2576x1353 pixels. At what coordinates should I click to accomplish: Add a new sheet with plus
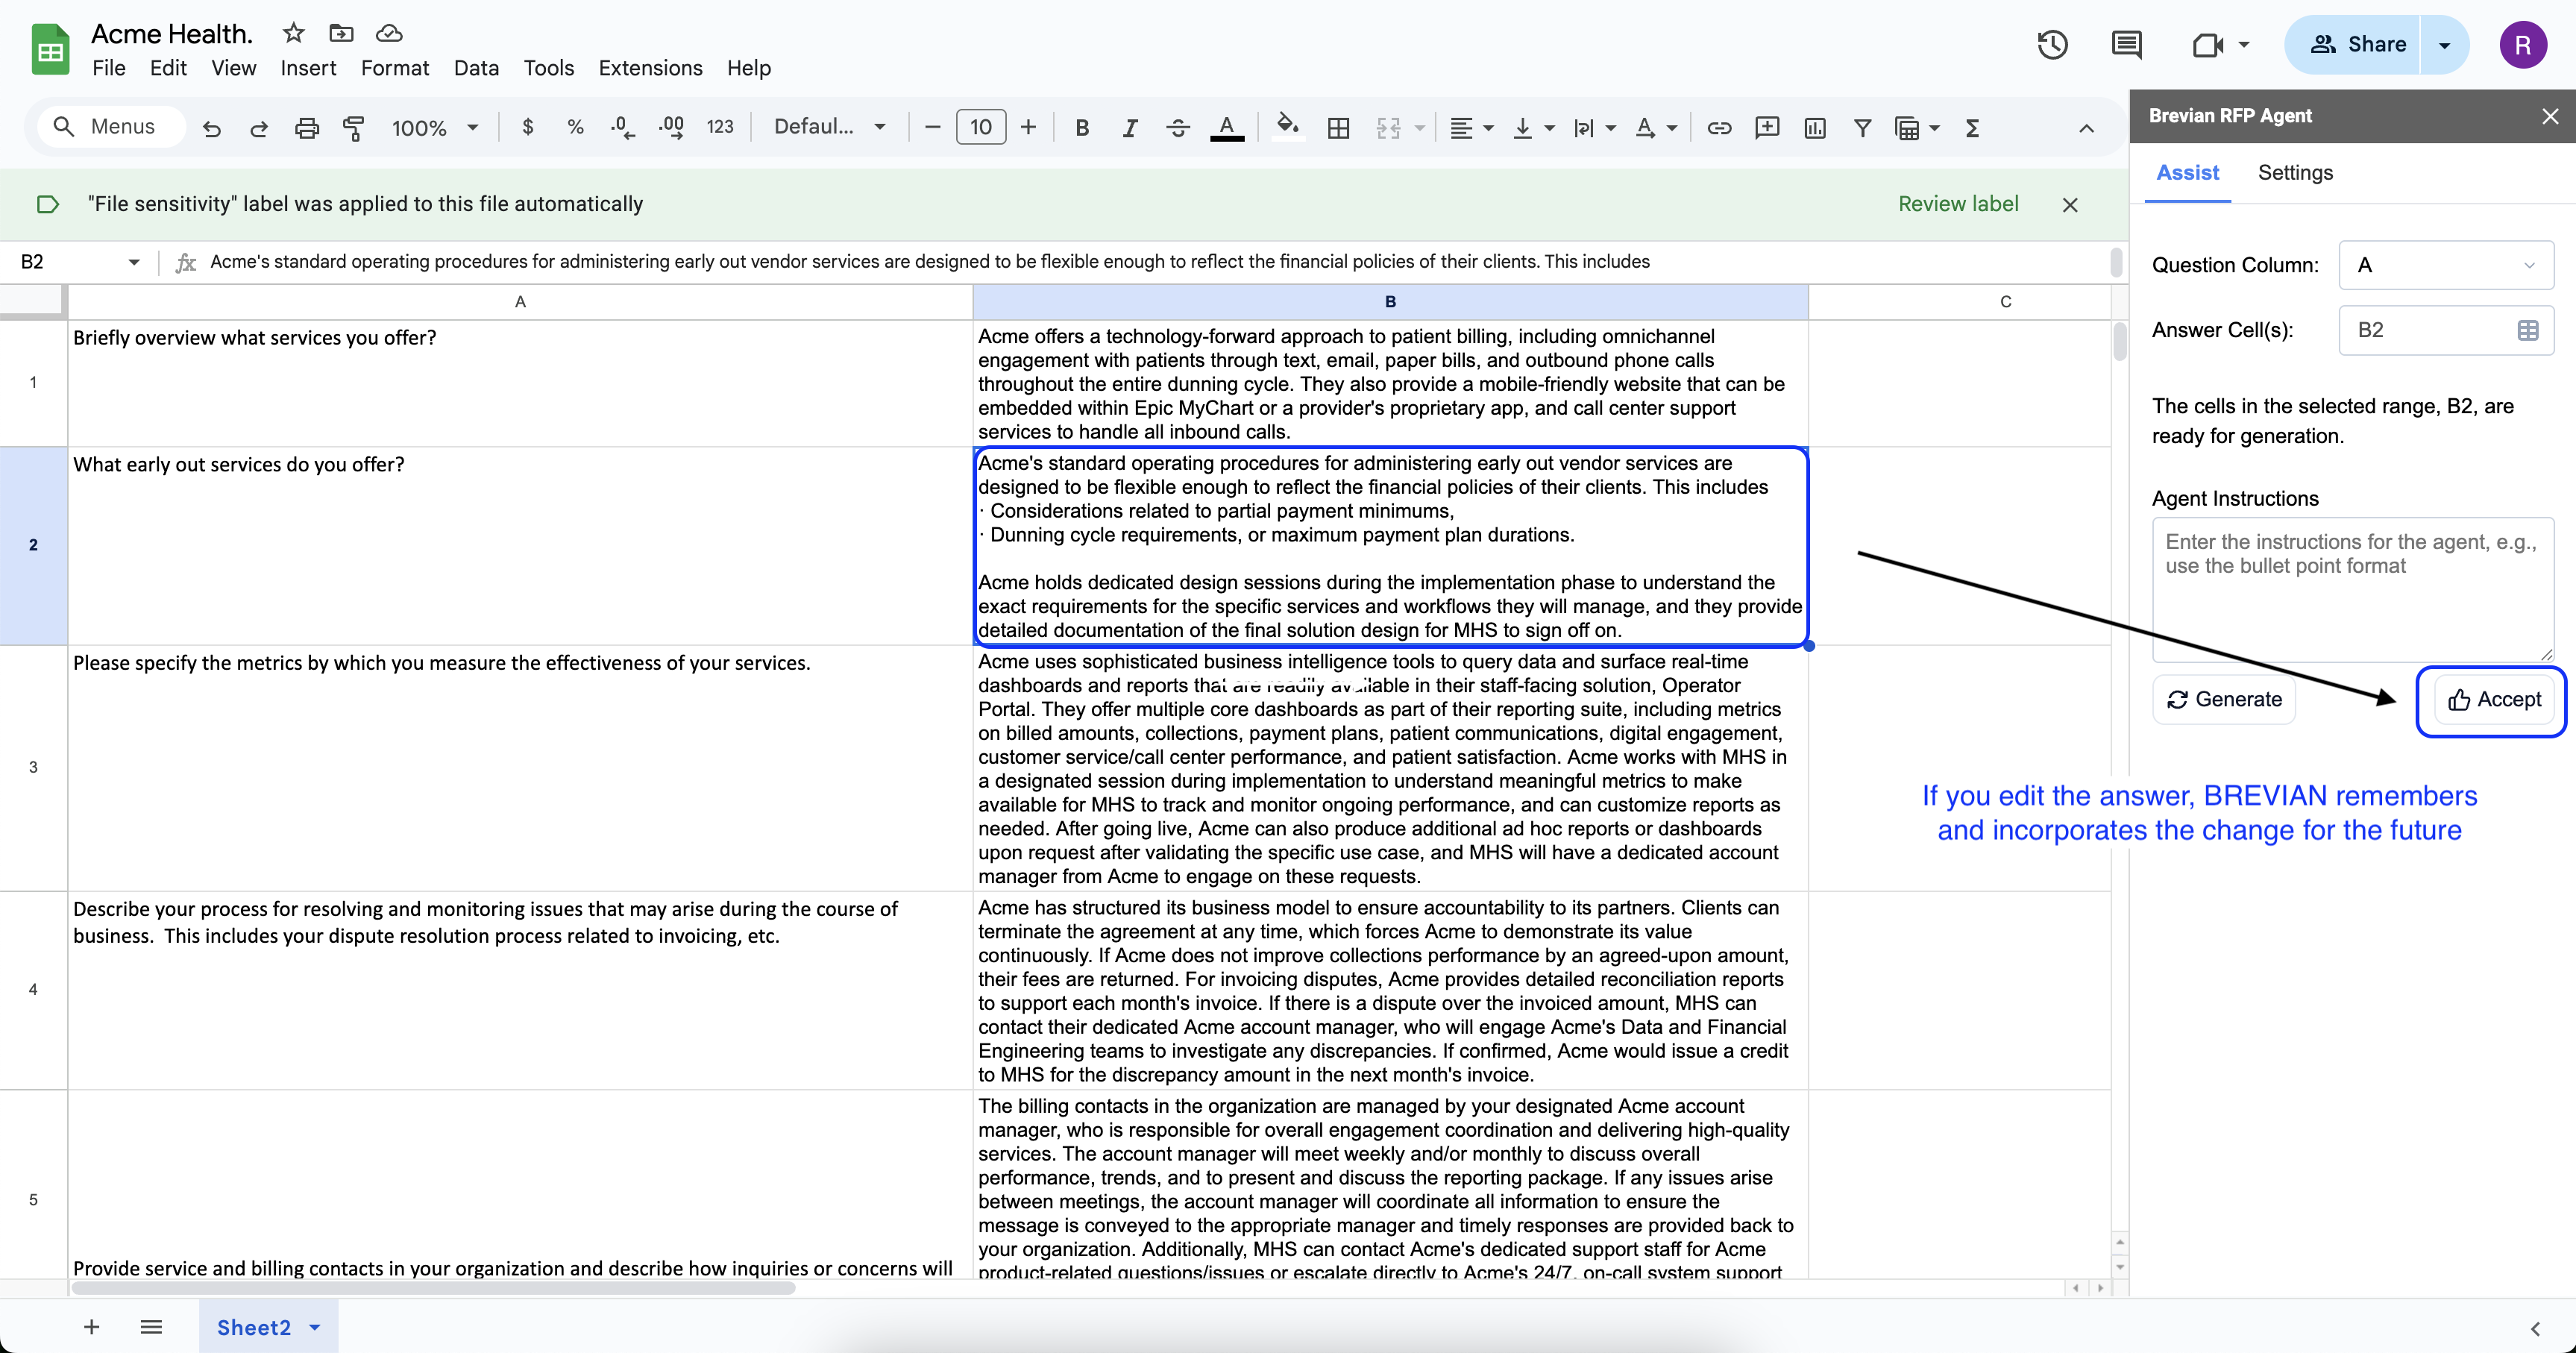[x=91, y=1327]
